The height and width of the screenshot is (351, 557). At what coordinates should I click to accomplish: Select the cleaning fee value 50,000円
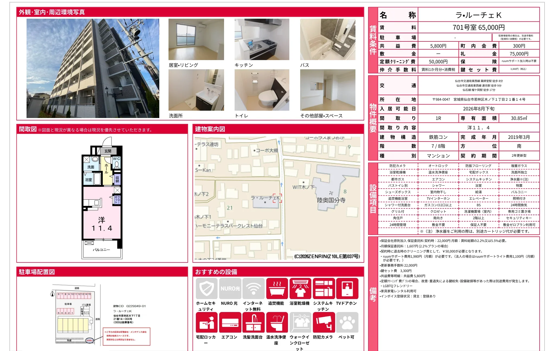(x=438, y=61)
